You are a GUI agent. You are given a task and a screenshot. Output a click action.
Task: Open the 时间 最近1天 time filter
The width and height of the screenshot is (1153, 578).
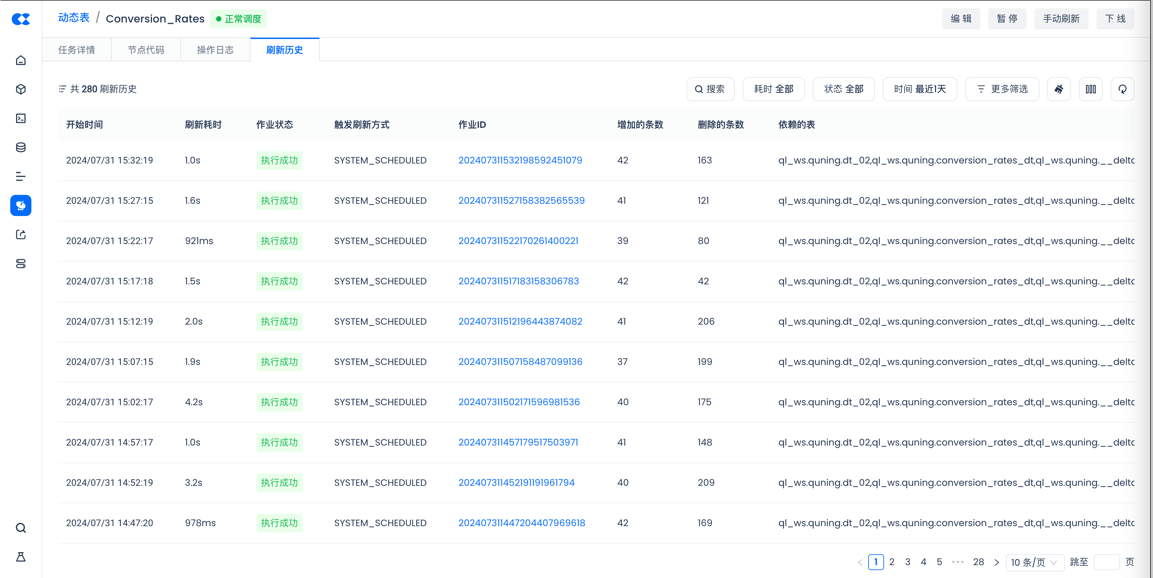tap(919, 89)
